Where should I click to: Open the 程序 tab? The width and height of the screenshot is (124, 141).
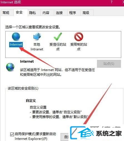[x=73, y=13]
